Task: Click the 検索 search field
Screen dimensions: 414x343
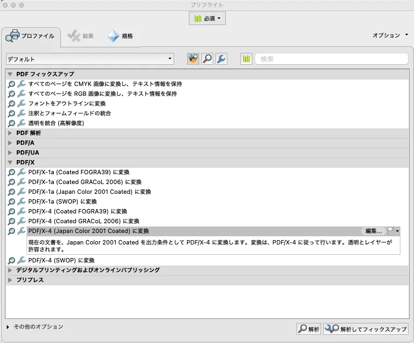Action: pyautogui.click(x=332, y=59)
